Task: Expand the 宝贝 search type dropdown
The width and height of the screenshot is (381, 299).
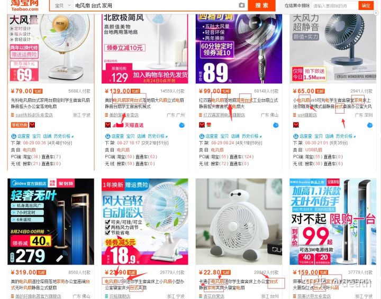Action: coord(62,5)
